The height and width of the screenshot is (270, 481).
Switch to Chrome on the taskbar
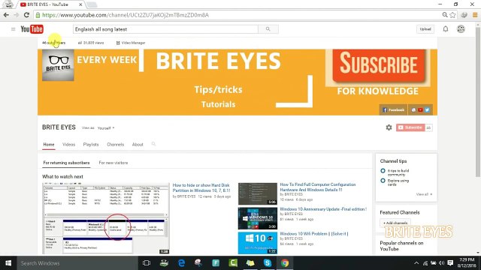click(x=285, y=263)
